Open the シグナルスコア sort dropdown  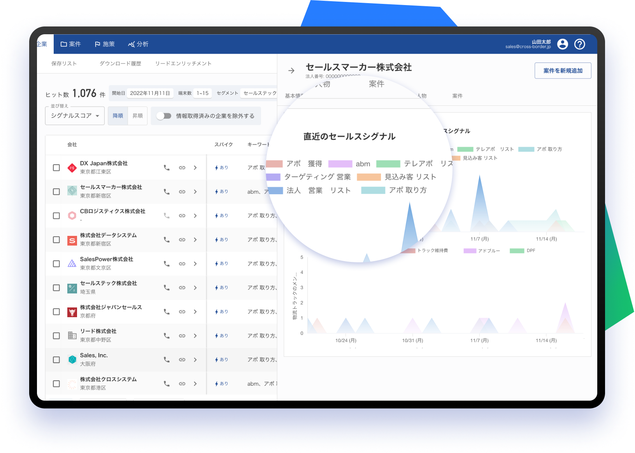coord(75,116)
